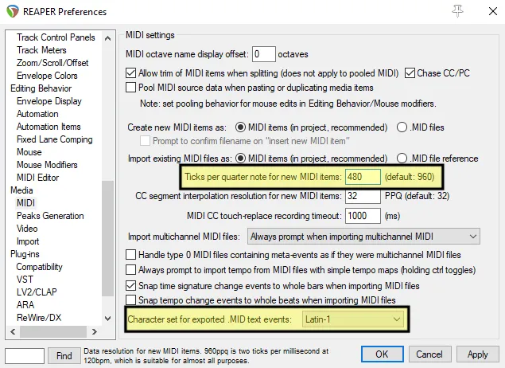The image size is (505, 368).
Task: Select Automation category
Action: coord(37,114)
